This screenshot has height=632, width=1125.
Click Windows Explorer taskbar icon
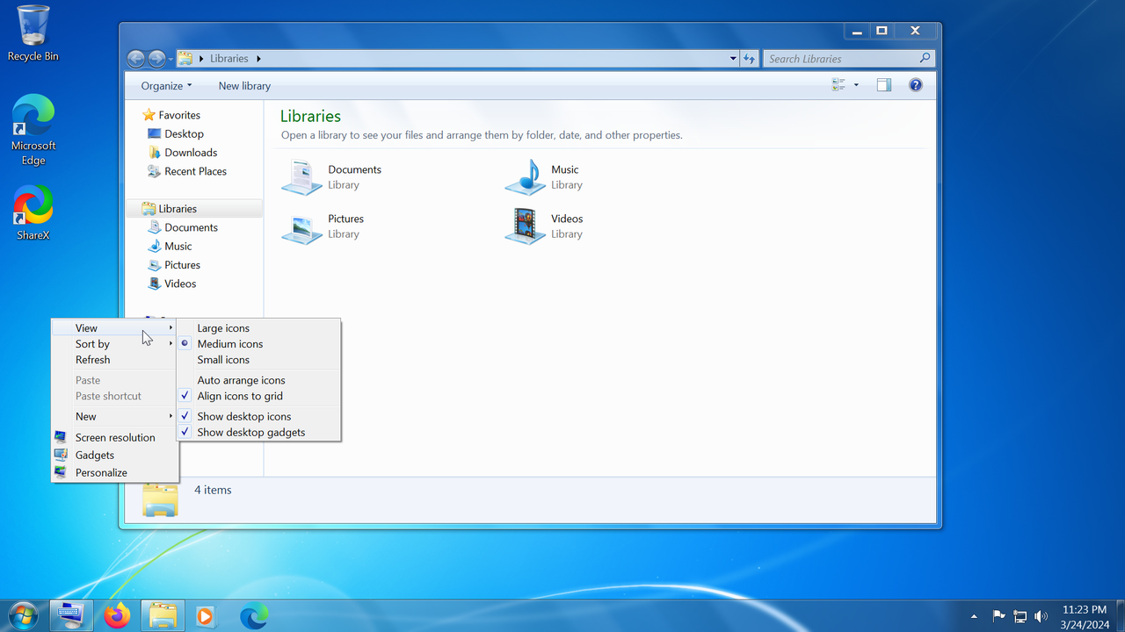pyautogui.click(x=163, y=616)
